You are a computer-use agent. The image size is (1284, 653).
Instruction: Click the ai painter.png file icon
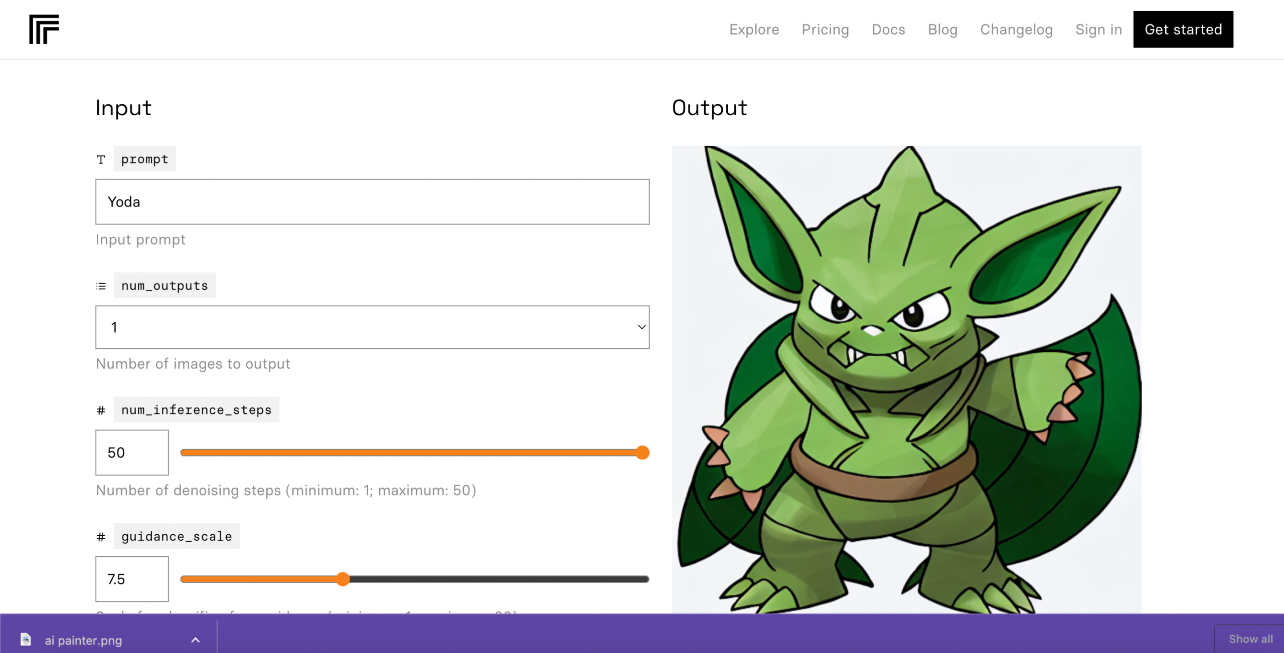26,639
